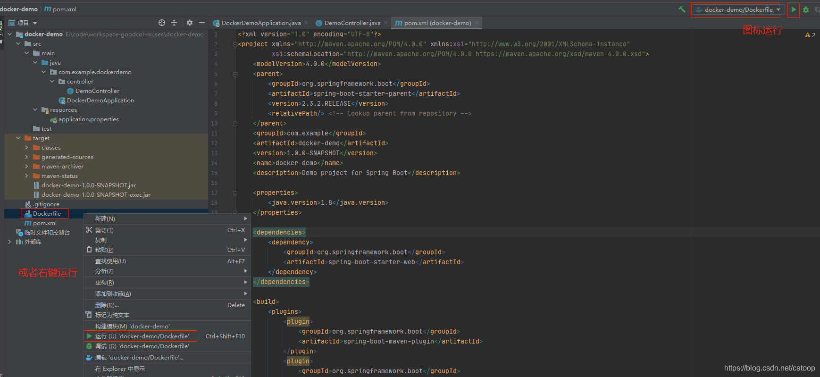Screen dimensions: 820x377
Task: Open the docker-demo/Dockerfile run configuration dropdown
Action: (738, 9)
